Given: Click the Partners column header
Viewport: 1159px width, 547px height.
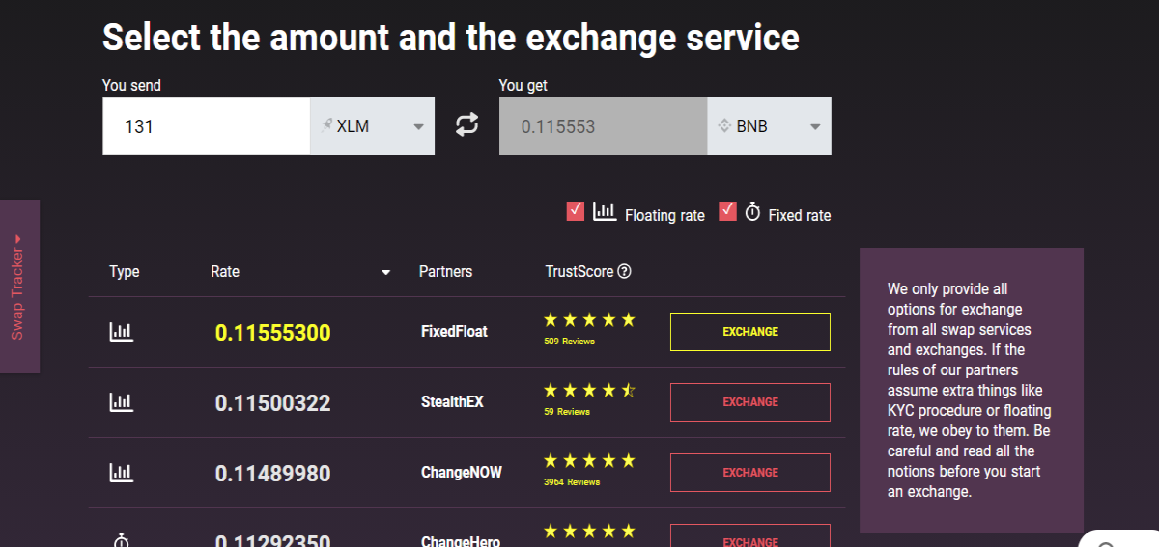Looking at the screenshot, I should click(x=446, y=271).
